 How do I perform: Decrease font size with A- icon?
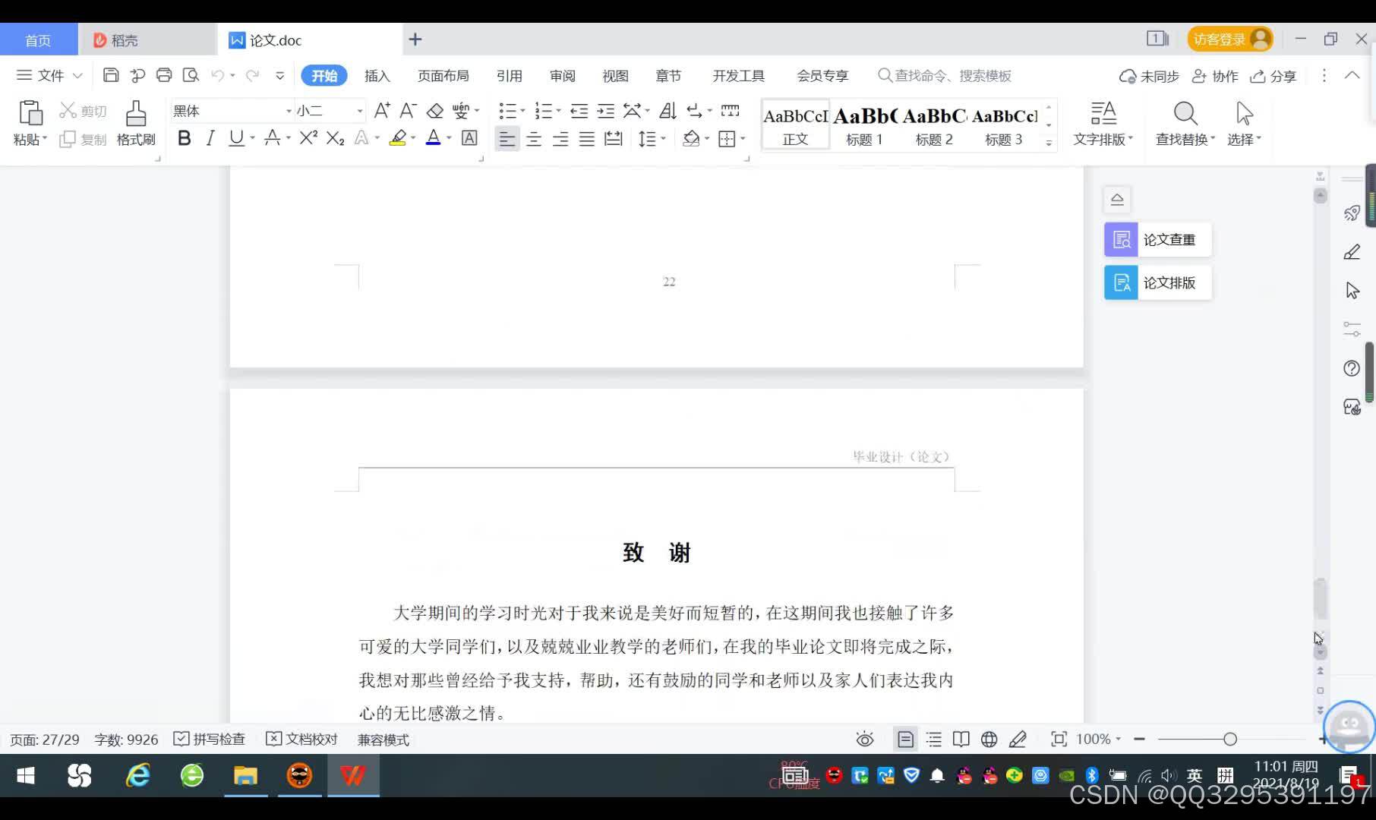click(408, 111)
